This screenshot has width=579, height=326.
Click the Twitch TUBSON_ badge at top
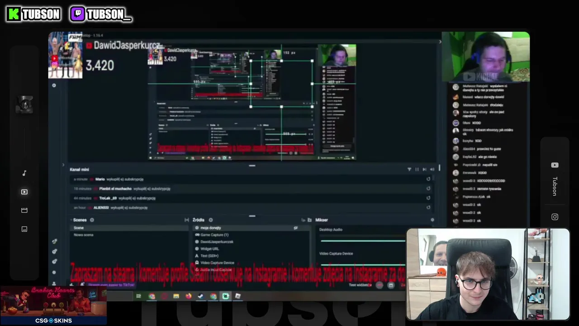(101, 14)
